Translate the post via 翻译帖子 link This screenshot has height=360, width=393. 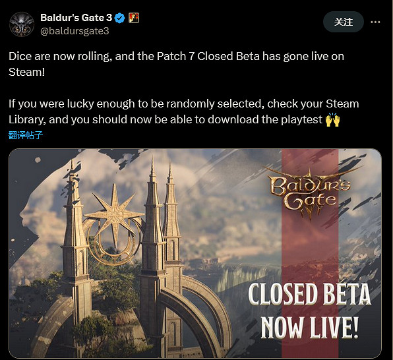[26, 135]
